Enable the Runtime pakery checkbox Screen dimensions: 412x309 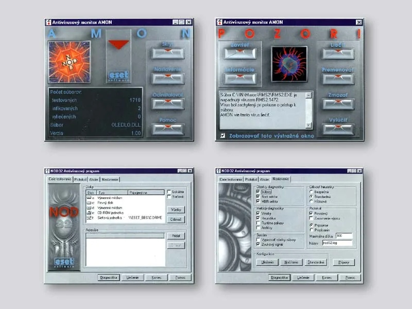tap(258, 223)
